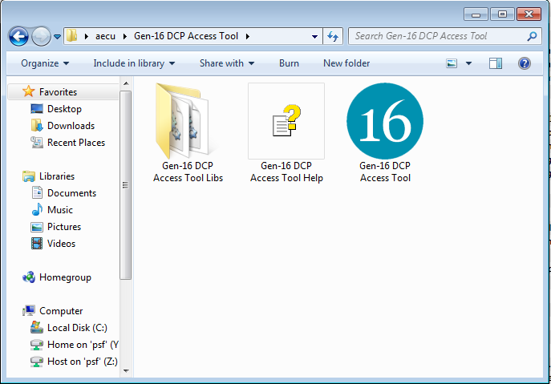The width and height of the screenshot is (551, 384).
Task: Click the Change your view icon
Action: [452, 63]
